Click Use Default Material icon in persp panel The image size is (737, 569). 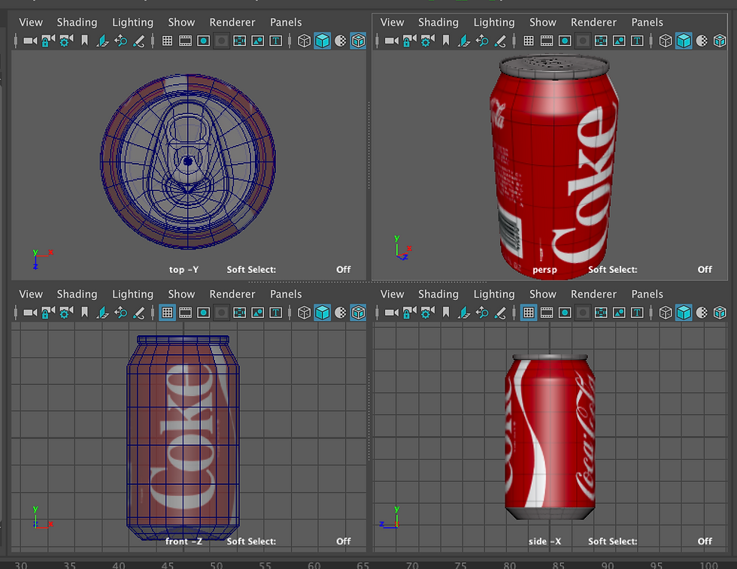702,41
